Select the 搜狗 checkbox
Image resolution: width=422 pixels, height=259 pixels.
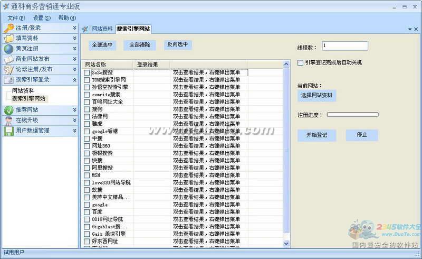point(87,109)
